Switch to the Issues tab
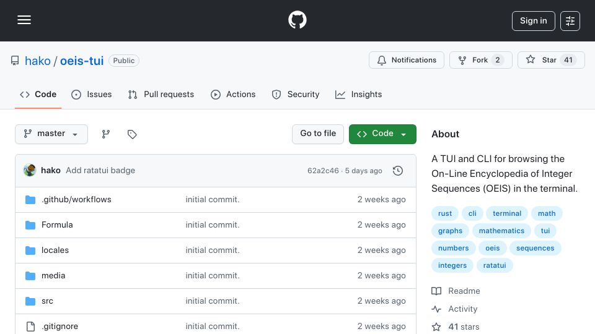 tap(92, 94)
